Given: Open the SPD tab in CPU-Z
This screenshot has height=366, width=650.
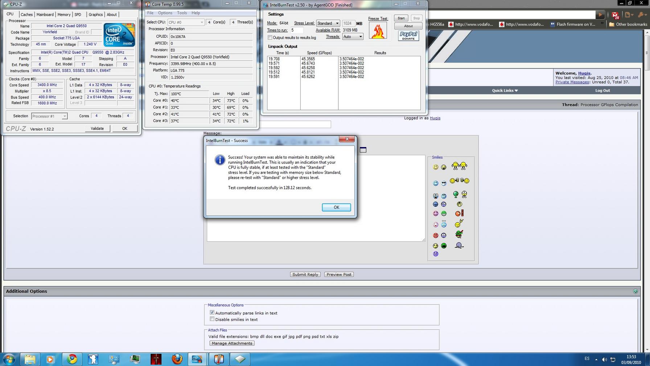Looking at the screenshot, I should point(78,15).
